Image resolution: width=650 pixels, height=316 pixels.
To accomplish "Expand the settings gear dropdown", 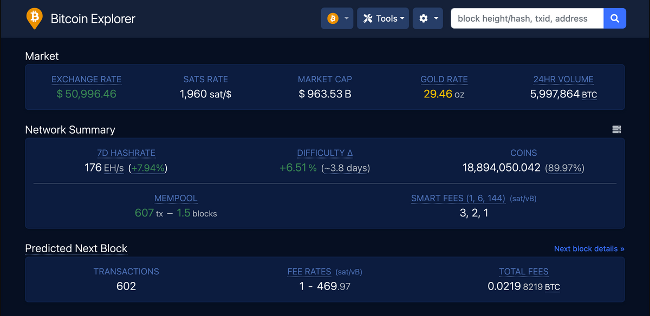I will (427, 18).
